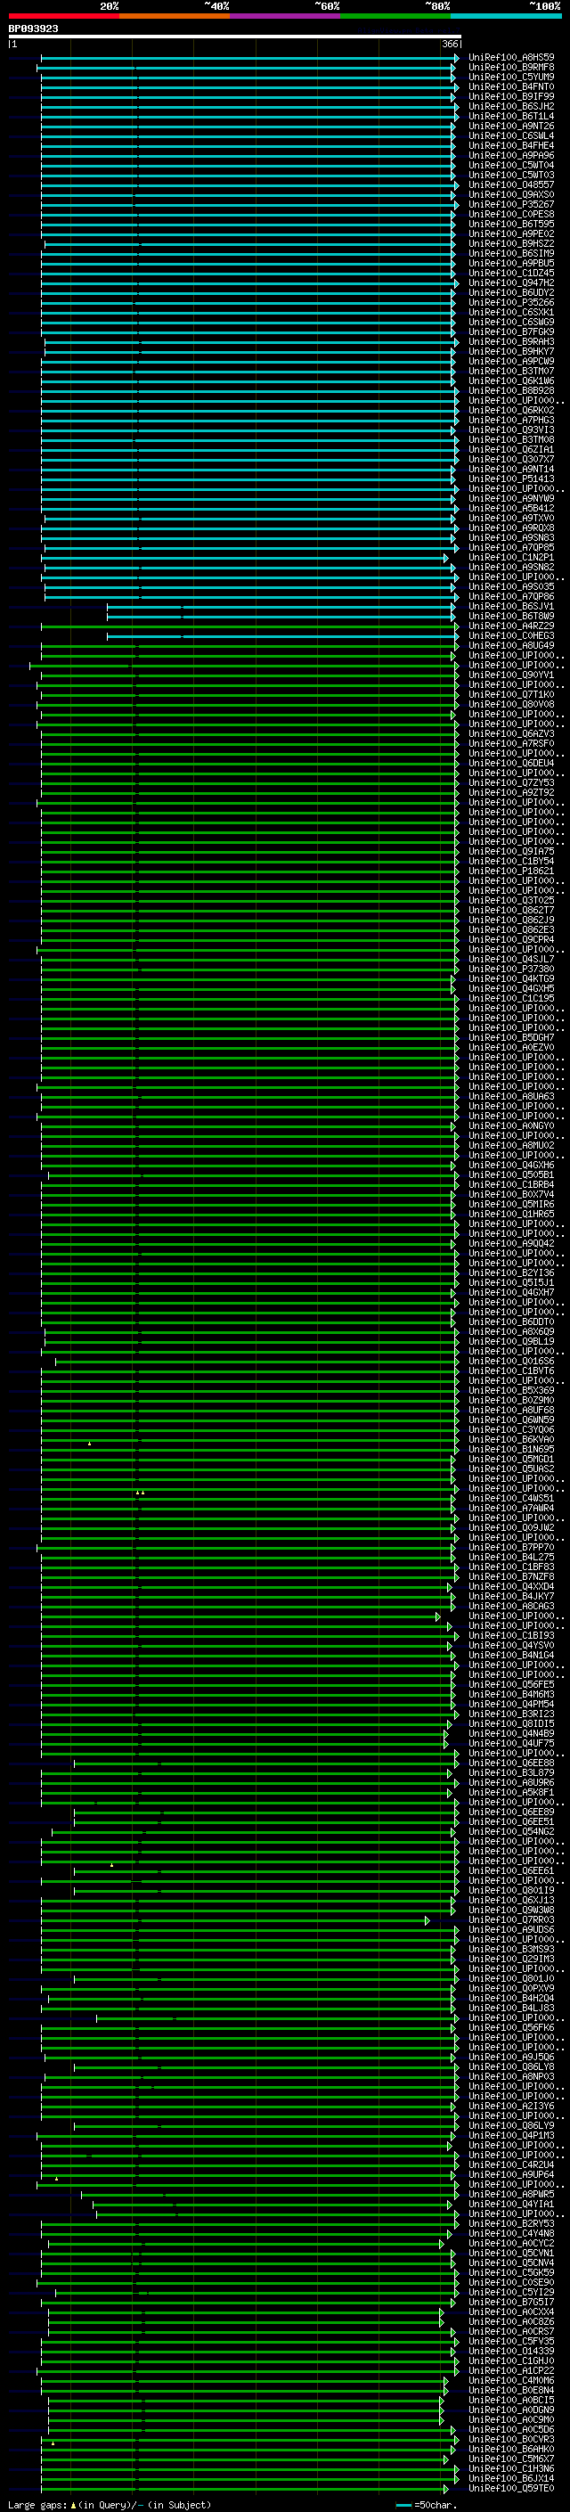570x2512 pixels.
Task: Click the cyan ~100% legend color bar
Action: [x=506, y=16]
